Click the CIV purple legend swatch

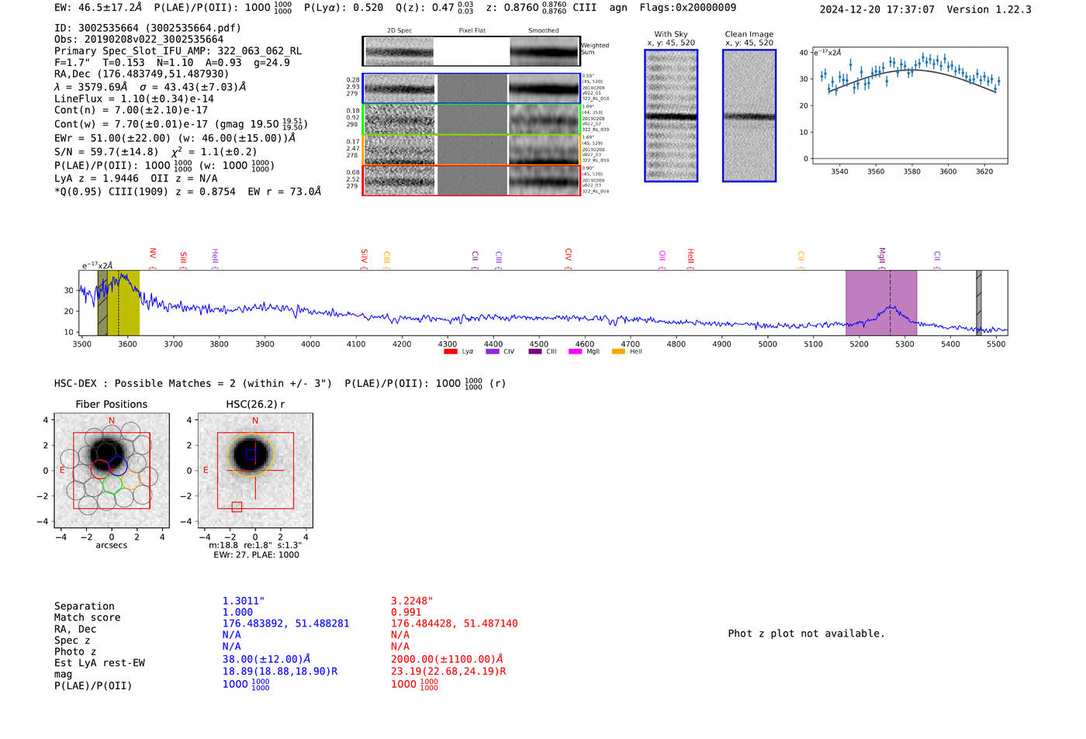tap(492, 351)
